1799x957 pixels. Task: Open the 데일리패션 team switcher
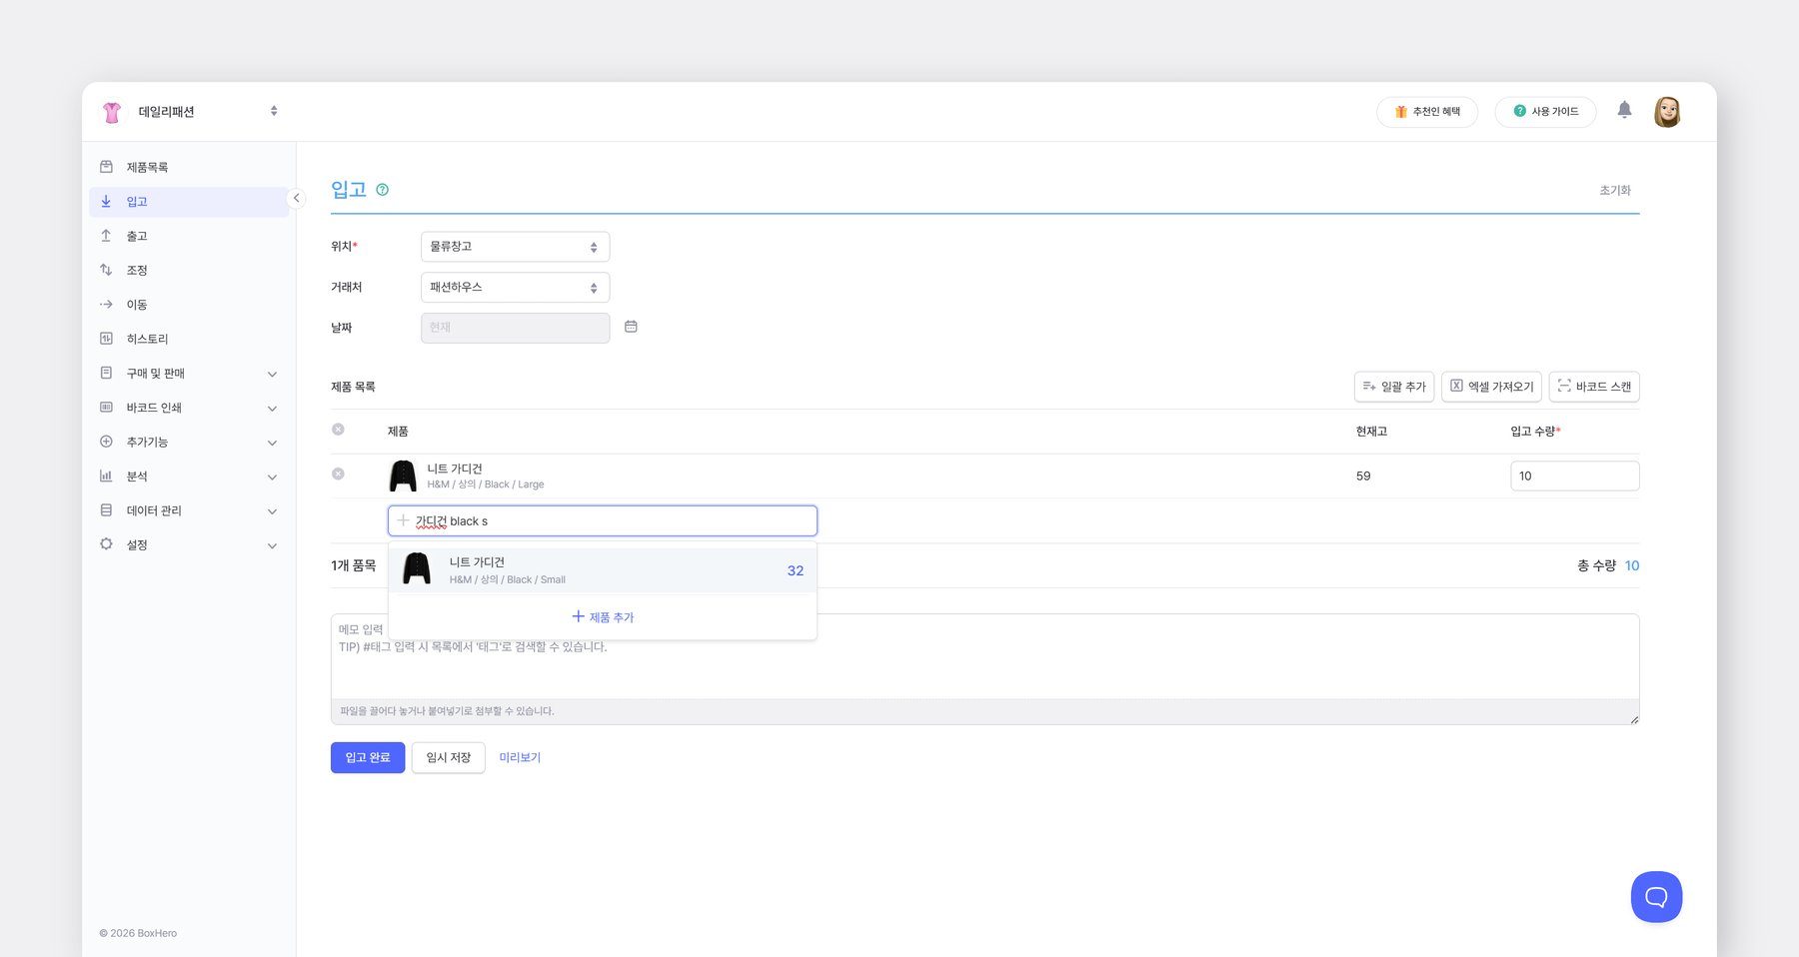pyautogui.click(x=190, y=112)
